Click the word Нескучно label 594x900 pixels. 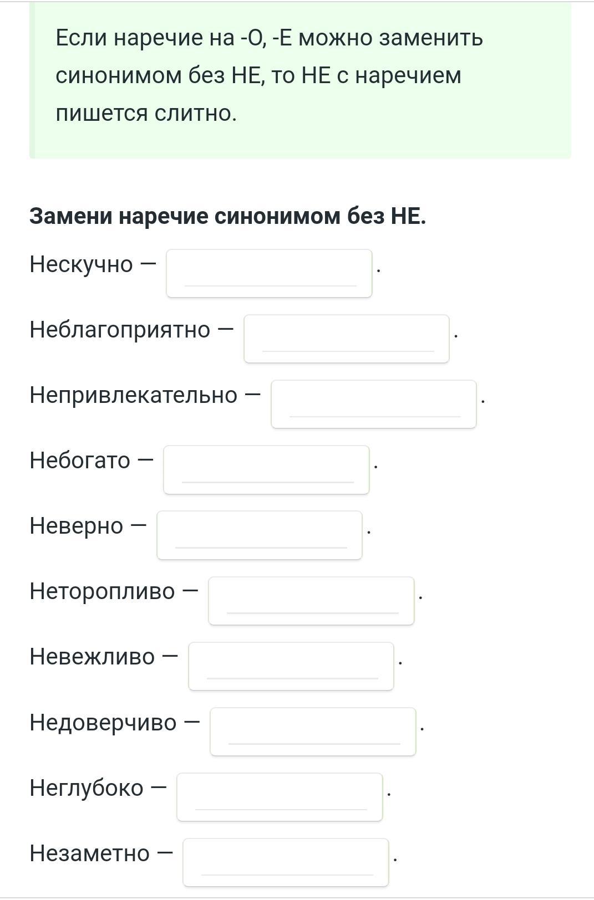pos(82,264)
